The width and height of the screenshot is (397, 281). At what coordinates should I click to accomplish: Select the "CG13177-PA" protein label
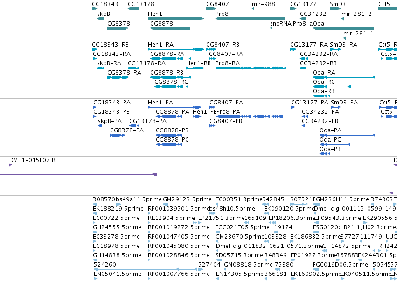(x=310, y=103)
